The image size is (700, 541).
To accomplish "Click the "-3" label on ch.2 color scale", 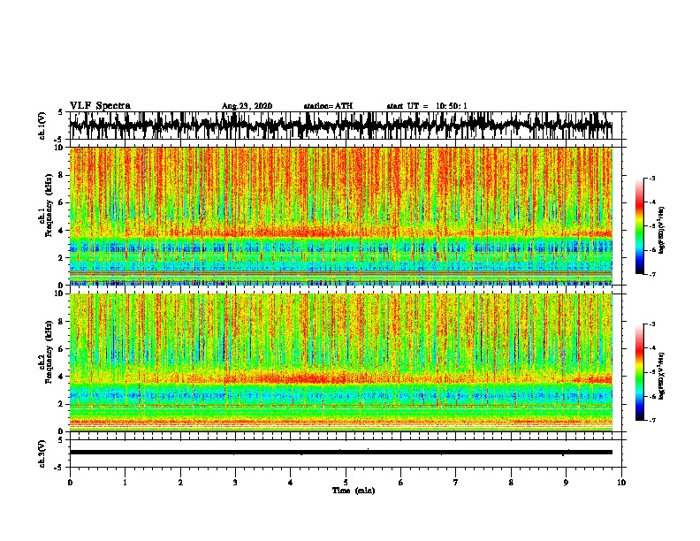I will 652,324.
